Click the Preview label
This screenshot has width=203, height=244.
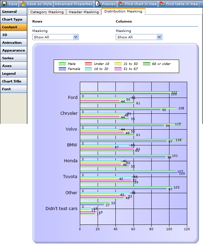[x=109, y=4]
